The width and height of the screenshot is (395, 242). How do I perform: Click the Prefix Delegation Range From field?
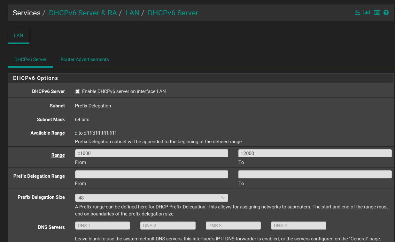pos(151,174)
